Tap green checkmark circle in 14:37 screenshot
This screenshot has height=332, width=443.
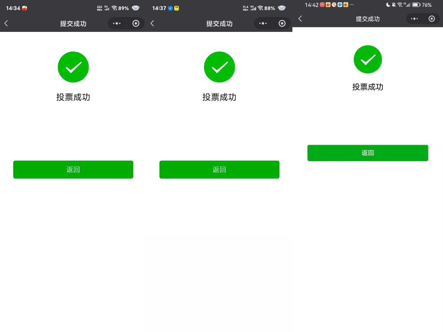coord(219,67)
